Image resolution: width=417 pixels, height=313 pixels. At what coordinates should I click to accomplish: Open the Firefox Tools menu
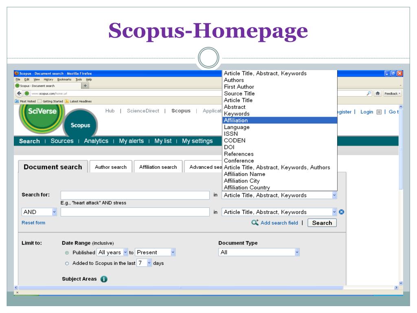coord(79,79)
